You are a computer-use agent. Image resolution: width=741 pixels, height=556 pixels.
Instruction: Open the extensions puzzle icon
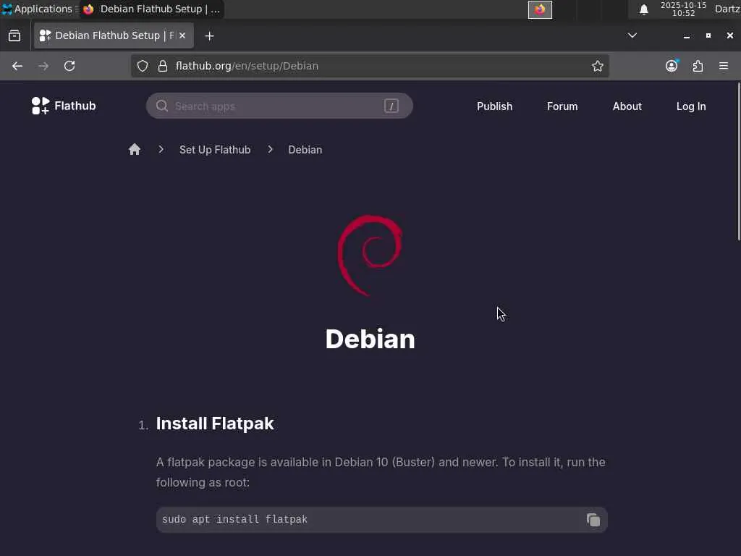(x=698, y=66)
